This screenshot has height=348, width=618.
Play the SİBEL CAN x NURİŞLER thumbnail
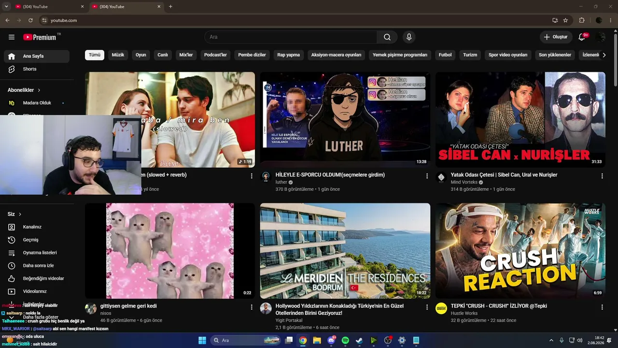tap(520, 120)
